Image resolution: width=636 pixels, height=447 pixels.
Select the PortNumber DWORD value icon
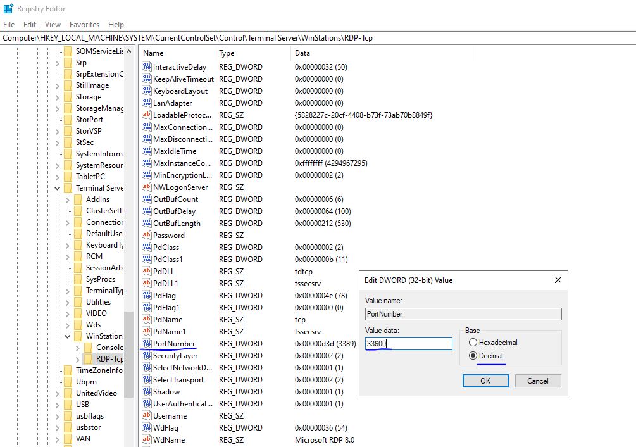tap(147, 344)
